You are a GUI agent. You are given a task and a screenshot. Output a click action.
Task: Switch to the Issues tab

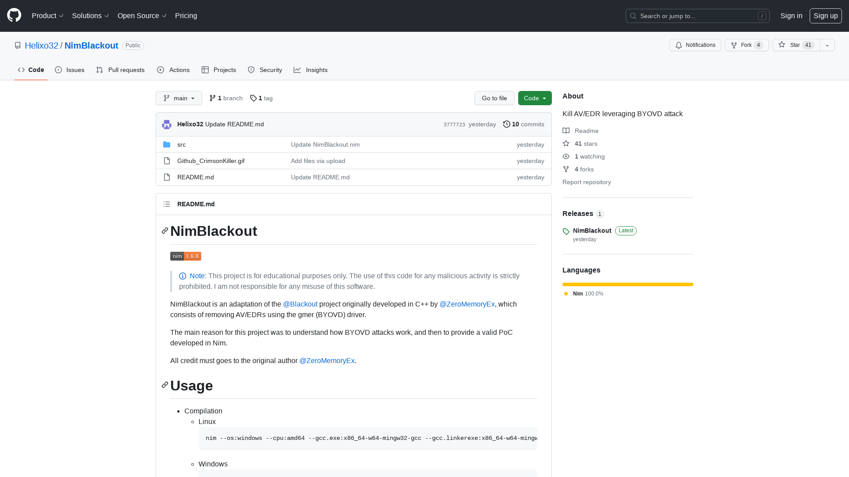(x=70, y=70)
